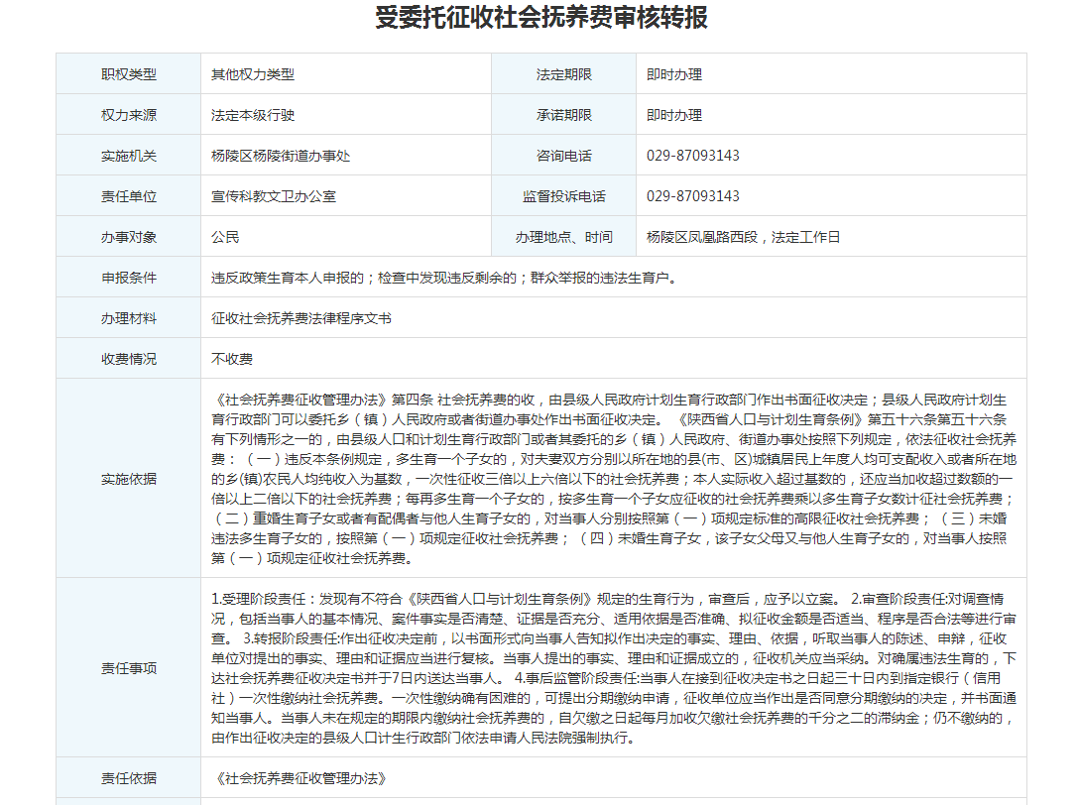This screenshot has width=1077, height=805.
Task: Click the 申报条件 description text
Action: click(x=444, y=278)
